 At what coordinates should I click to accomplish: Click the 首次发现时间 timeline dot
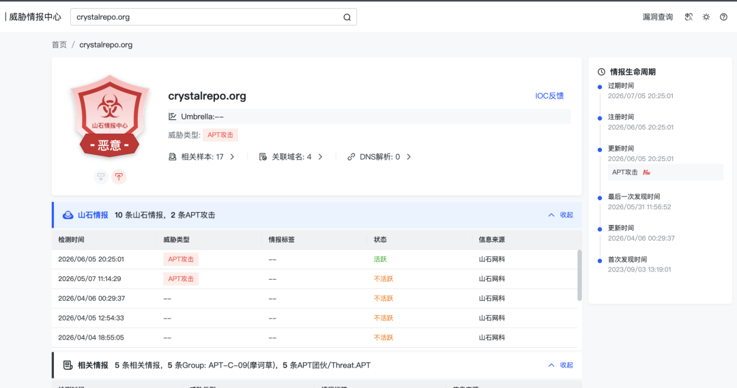tap(600, 260)
